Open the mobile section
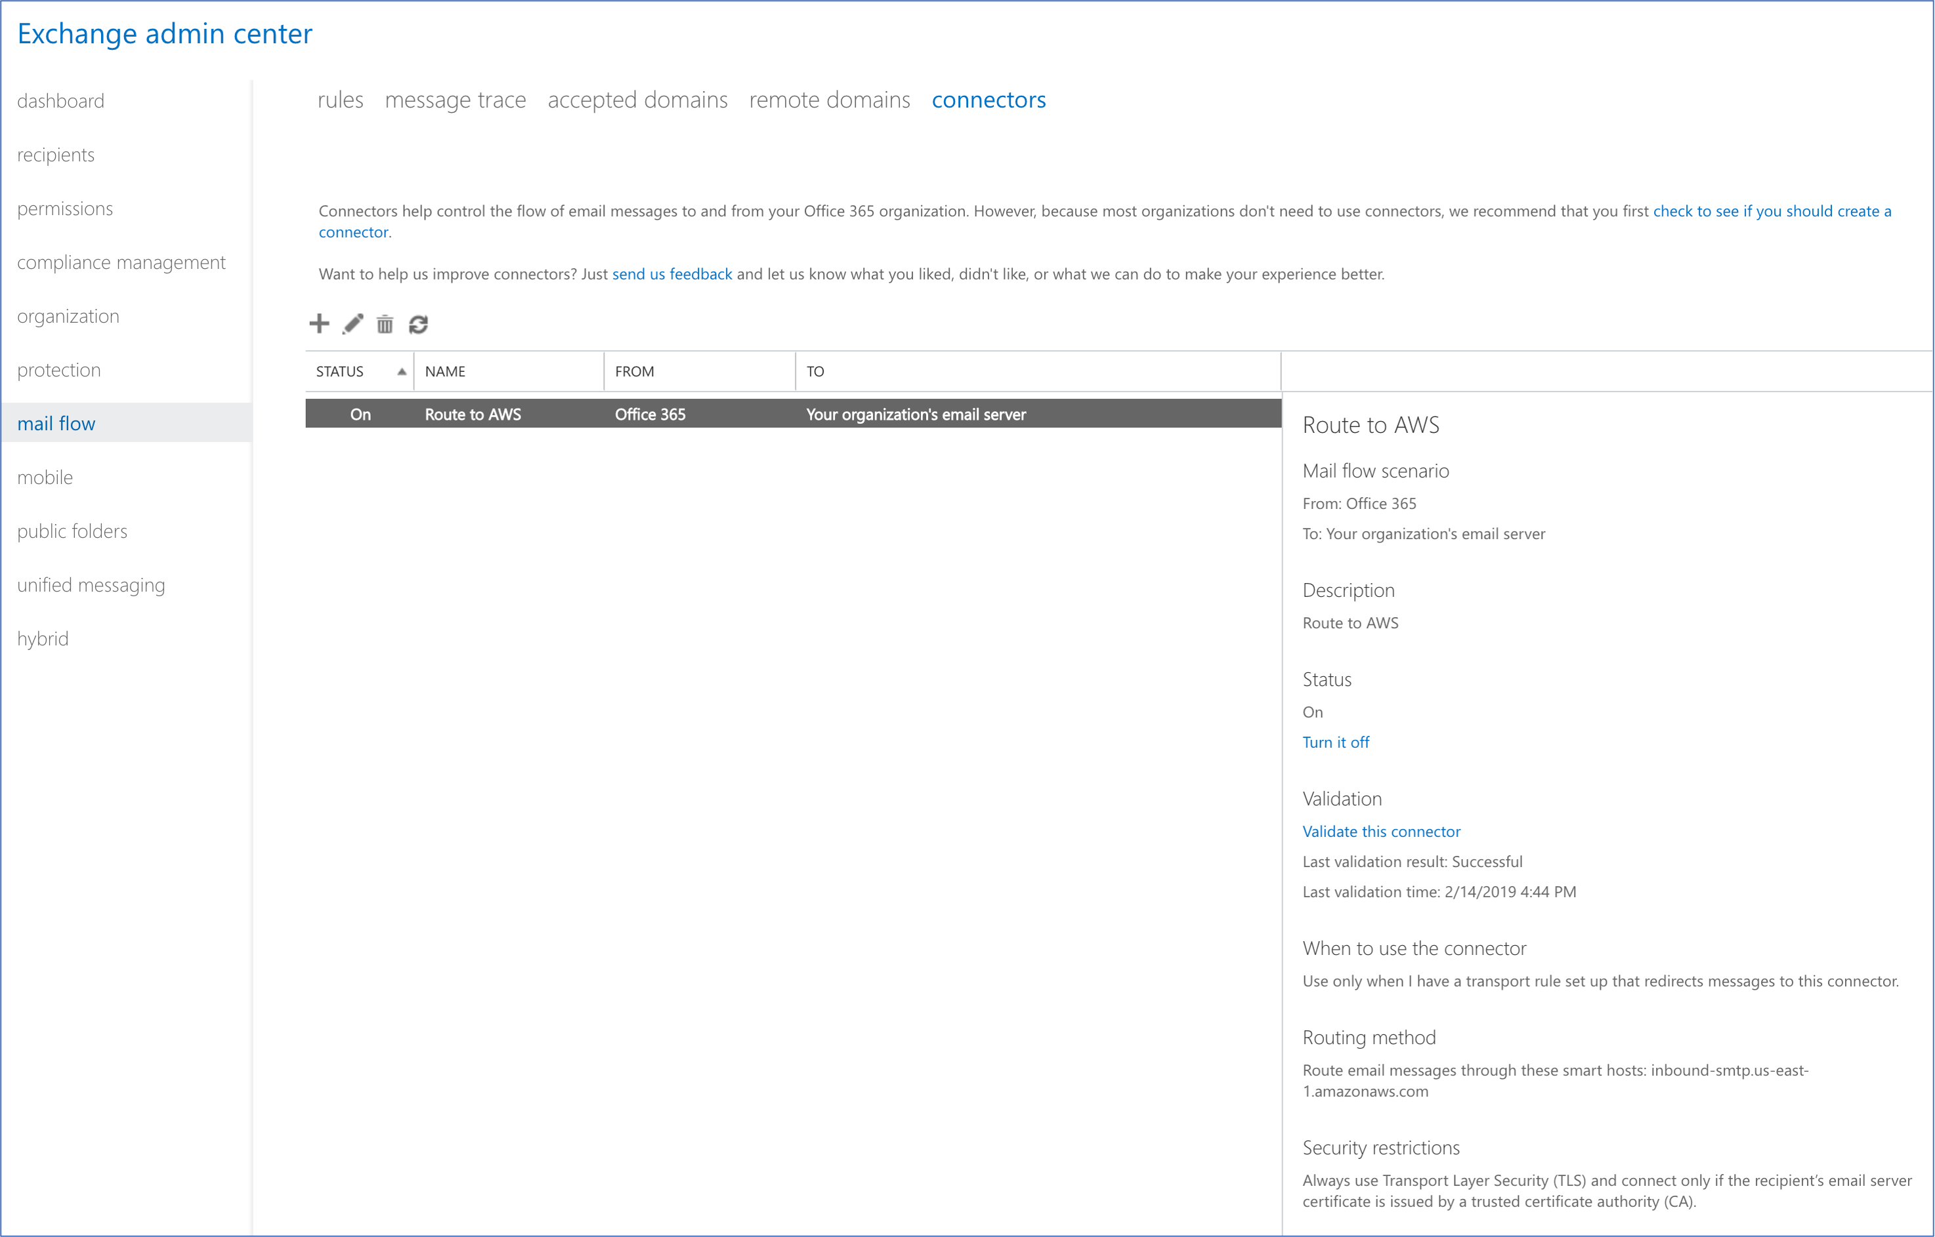Screen dimensions: 1935x1237 tap(45, 478)
